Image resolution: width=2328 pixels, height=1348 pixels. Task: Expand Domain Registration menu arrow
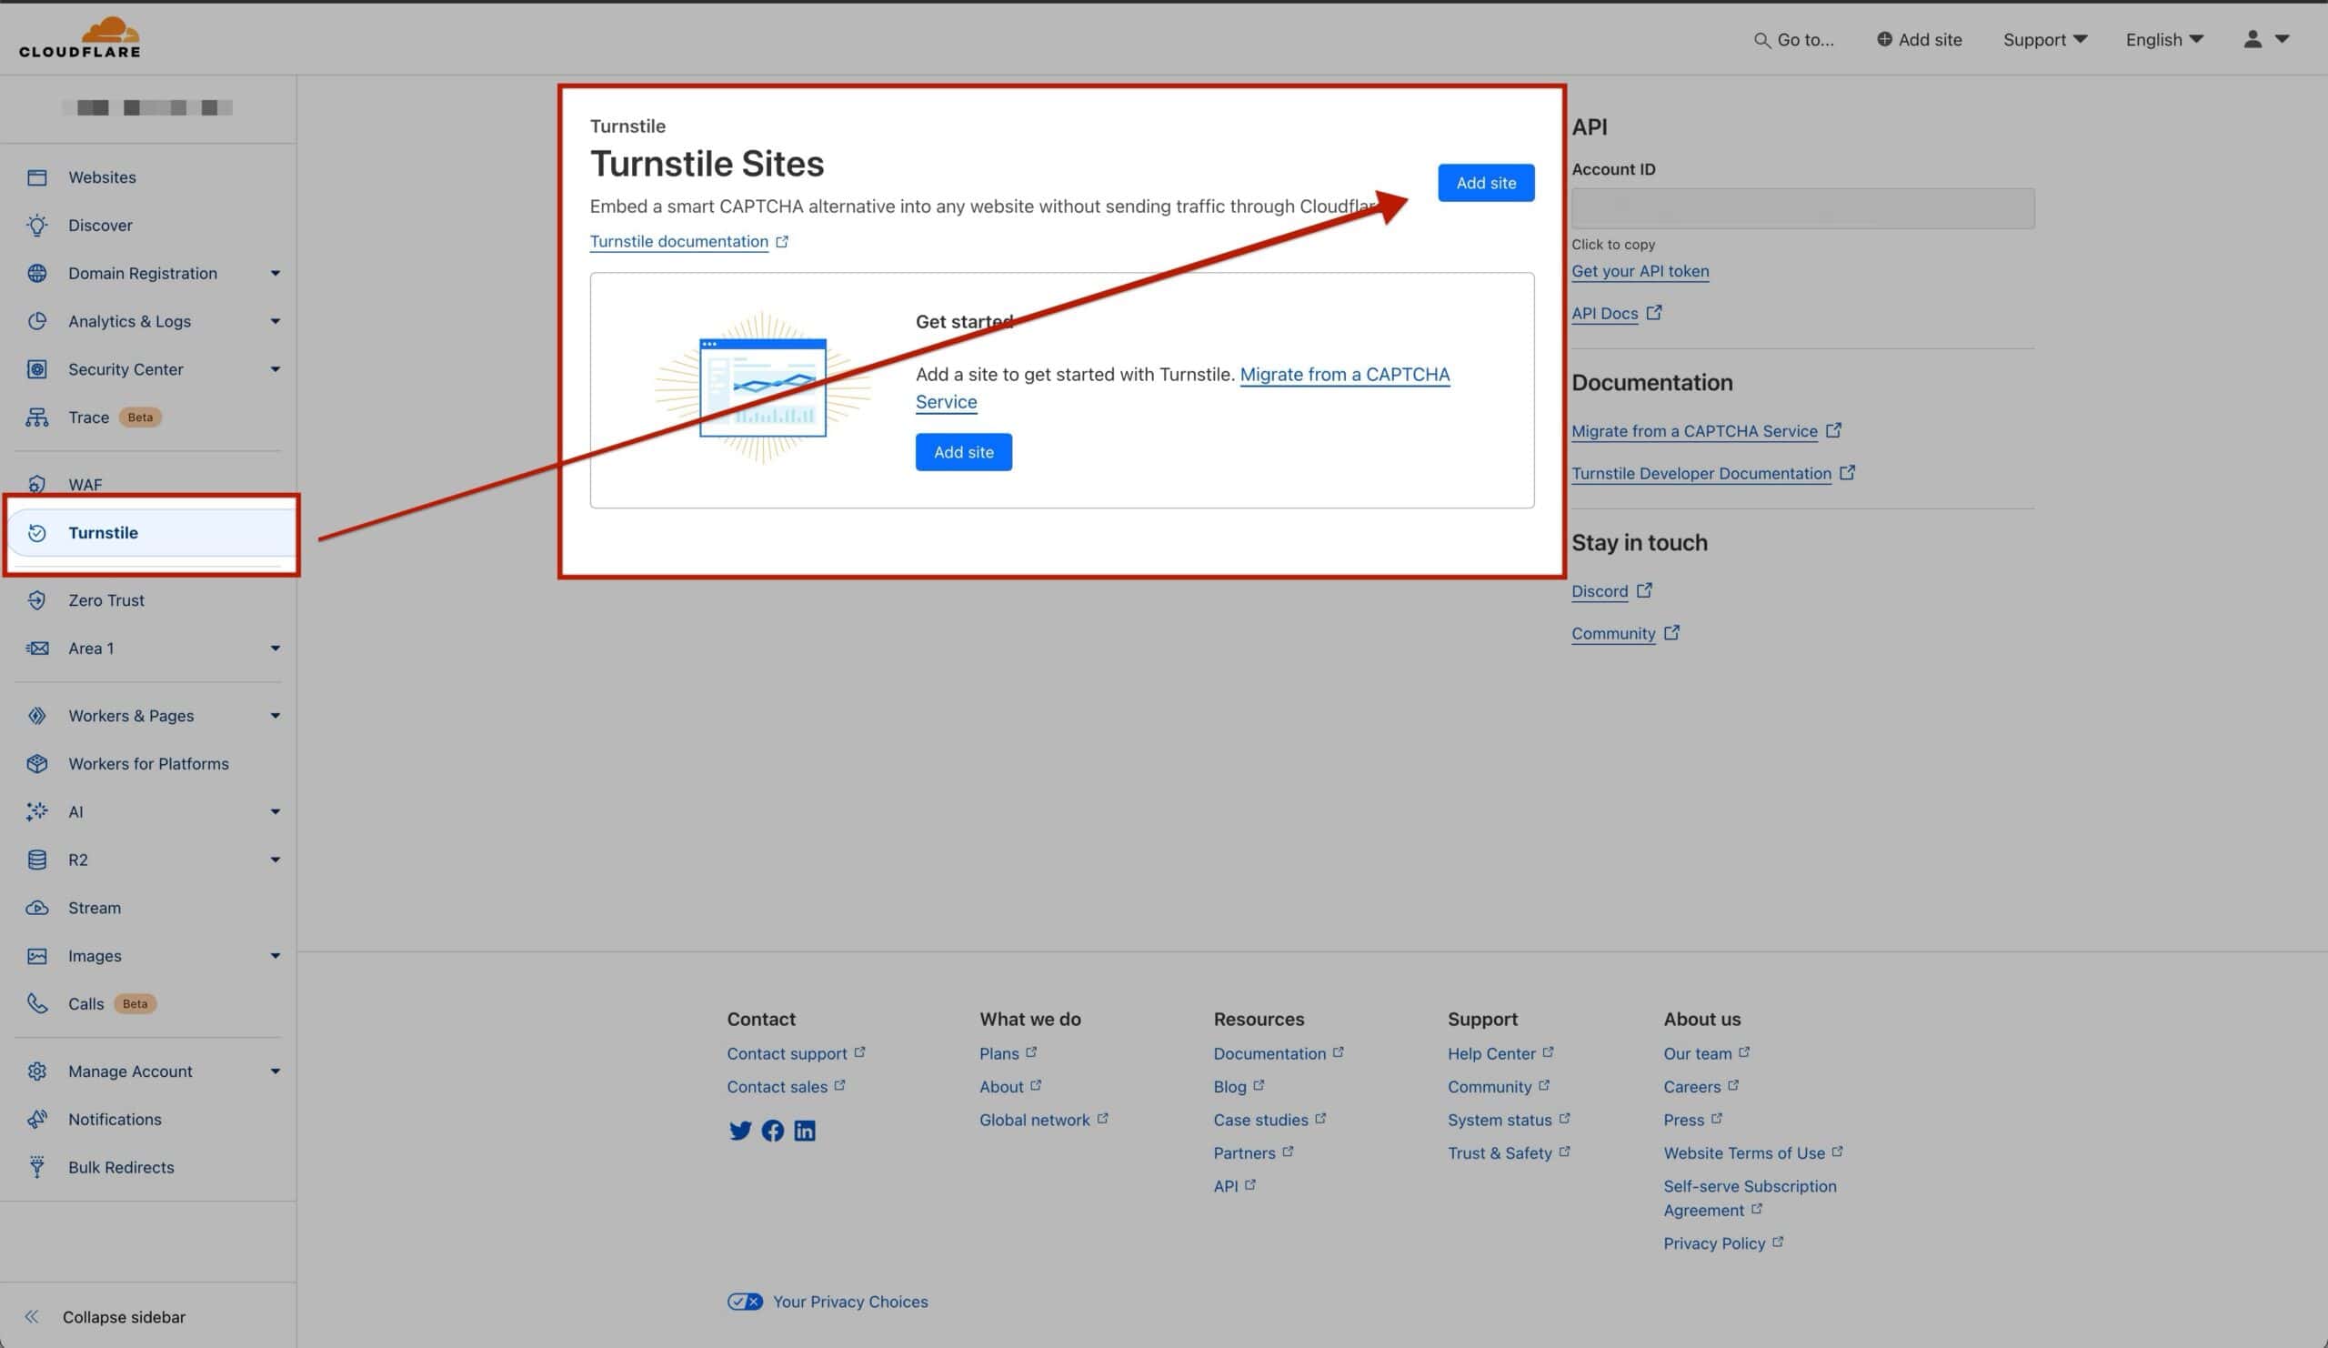tap(276, 274)
